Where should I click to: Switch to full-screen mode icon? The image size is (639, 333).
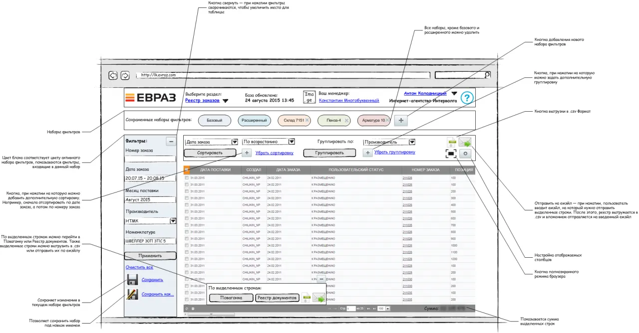coord(451,154)
